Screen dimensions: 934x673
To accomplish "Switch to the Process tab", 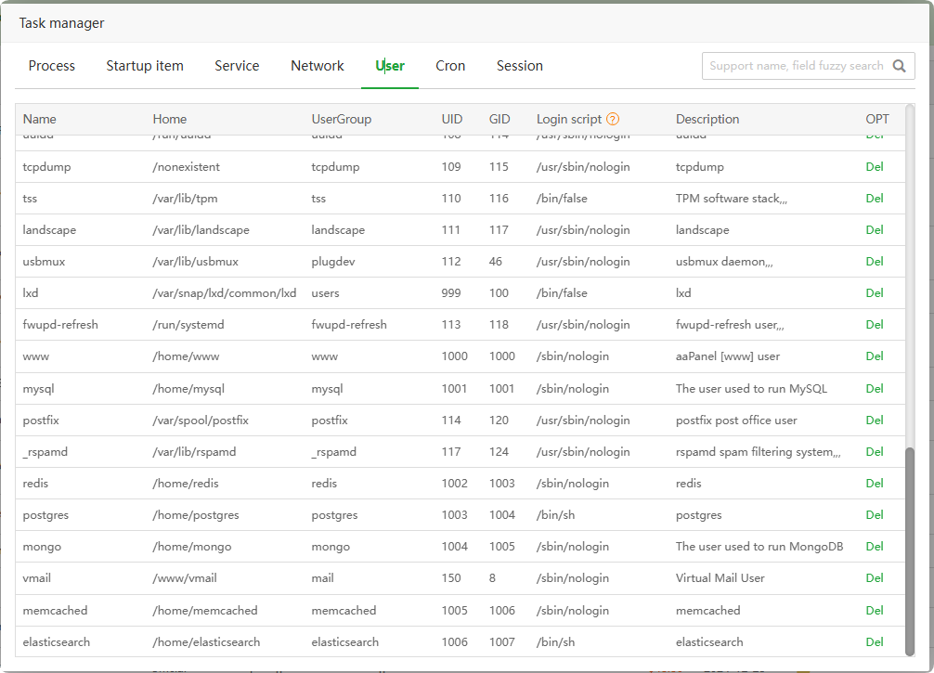I will coord(52,66).
